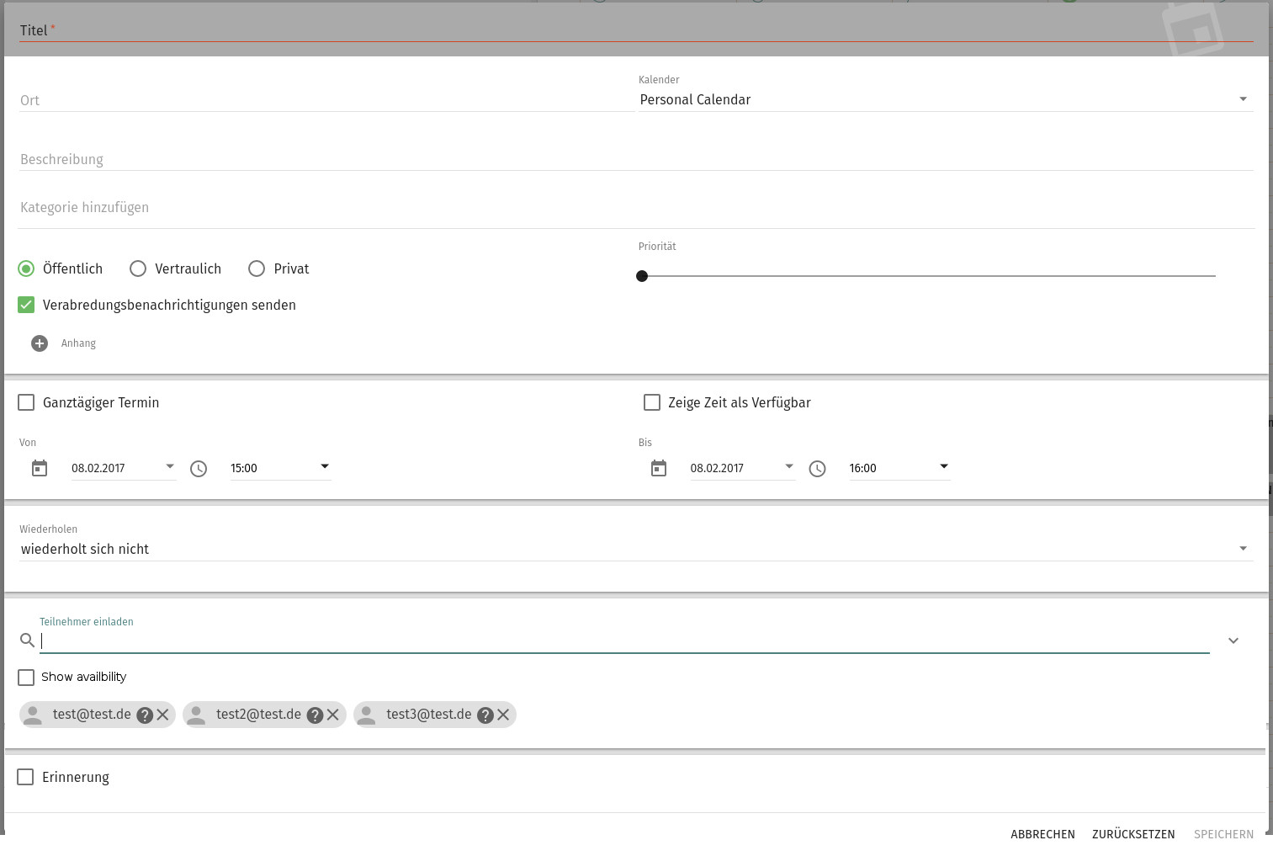Click the start time clock icon
Screen dimensions: 1273x856
199,469
